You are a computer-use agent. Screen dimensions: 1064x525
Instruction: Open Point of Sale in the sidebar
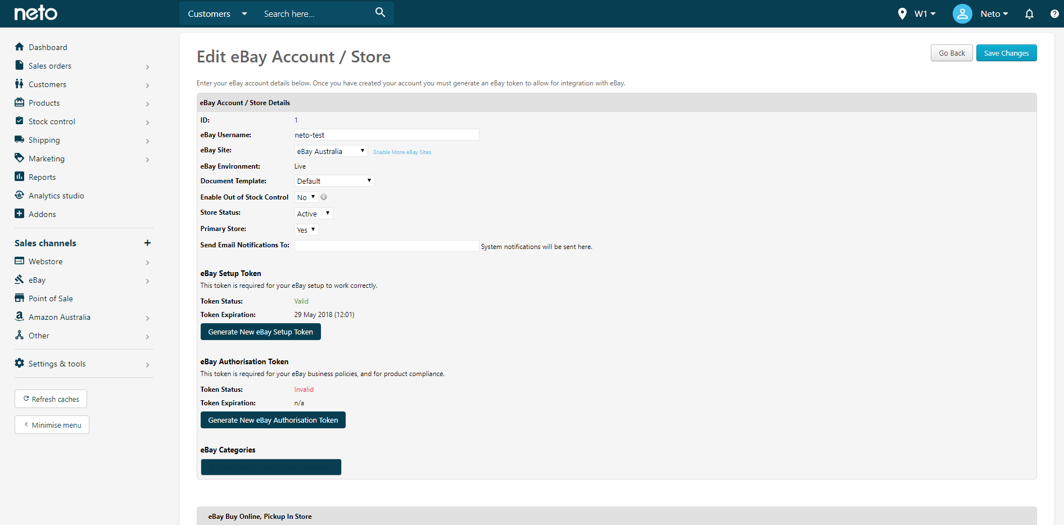[x=51, y=298]
